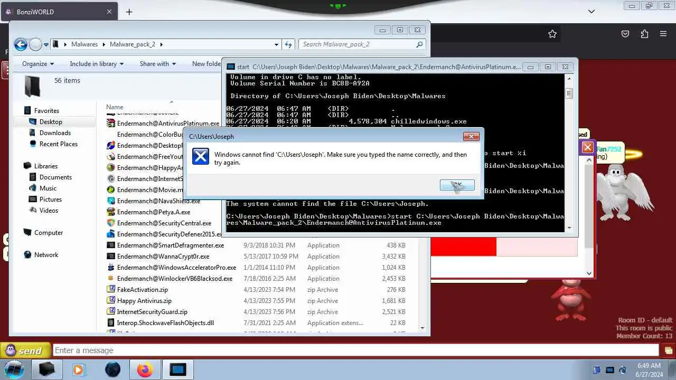Click Malwares in the address breadcrumb
676x380 pixels.
(84, 44)
